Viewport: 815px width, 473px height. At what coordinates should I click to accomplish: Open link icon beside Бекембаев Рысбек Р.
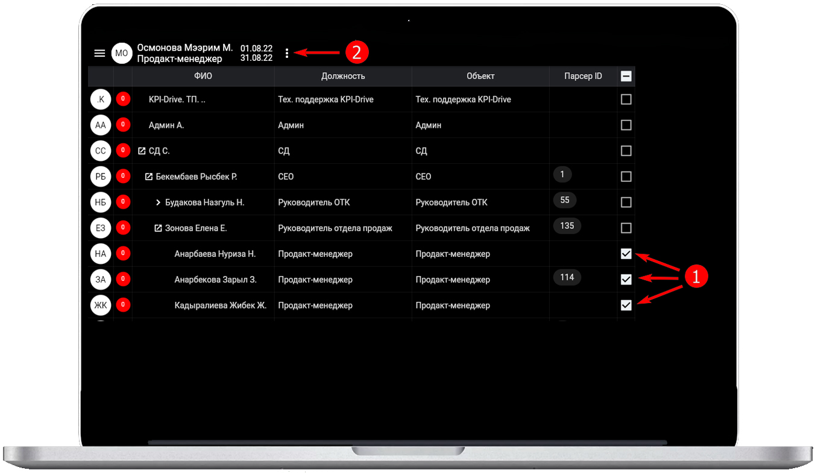click(149, 177)
